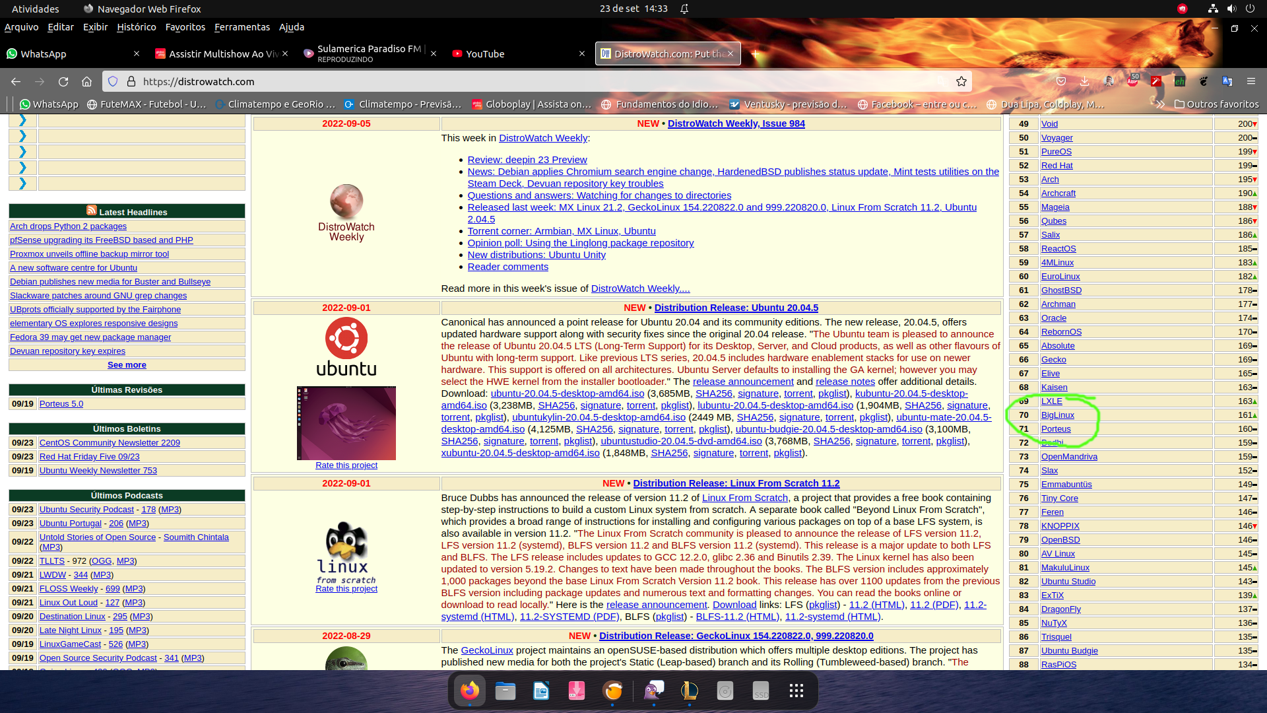Screen dimensions: 1267x713
Task: Open the Favoritos menu
Action: pyautogui.click(x=185, y=27)
